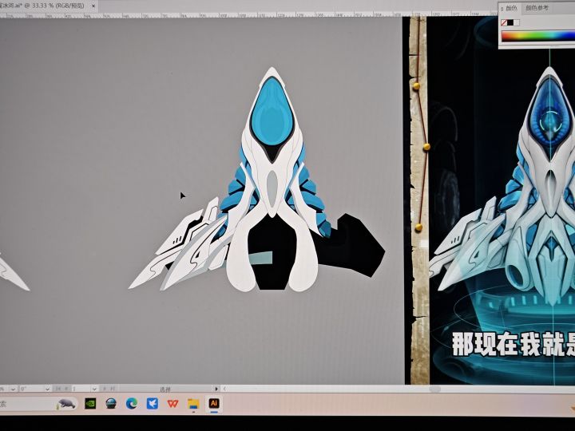Viewport: 575px width, 431px height.
Task: Go to the previous artboard
Action: [66, 389]
